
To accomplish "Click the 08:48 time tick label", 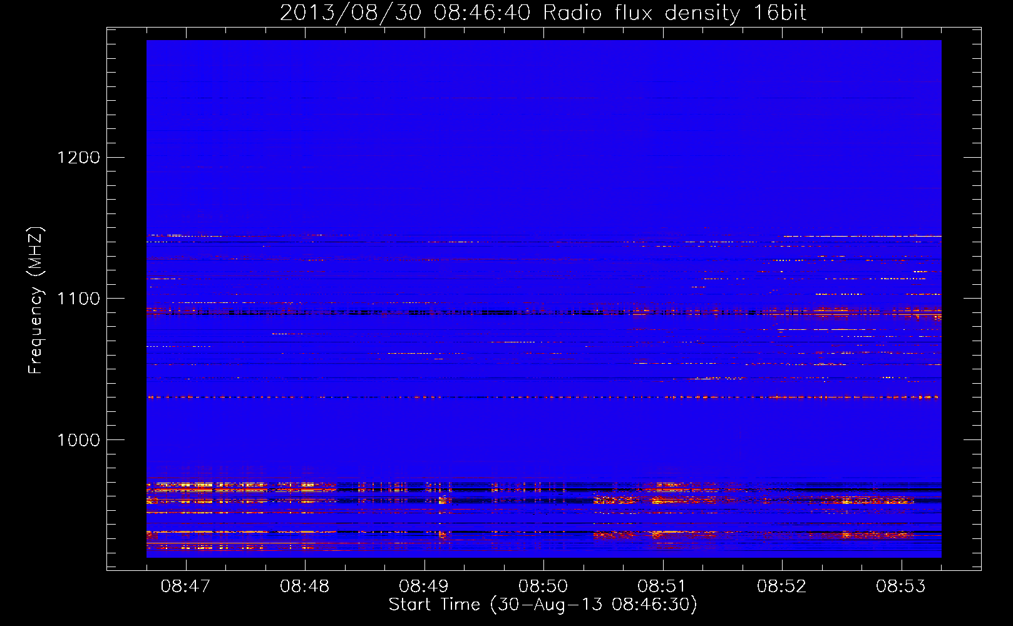I will (x=305, y=587).
